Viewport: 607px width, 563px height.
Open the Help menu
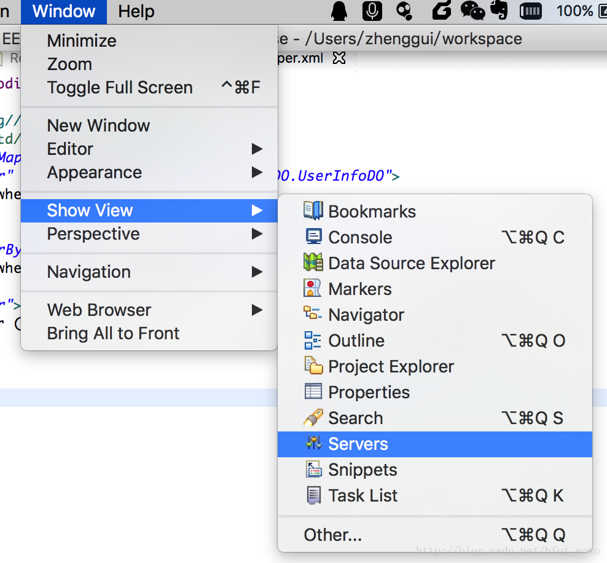(136, 11)
